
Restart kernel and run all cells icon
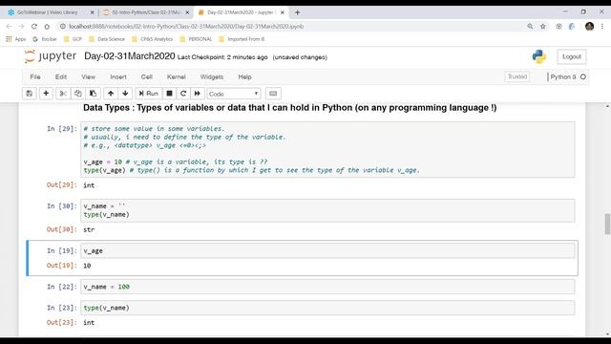(198, 94)
